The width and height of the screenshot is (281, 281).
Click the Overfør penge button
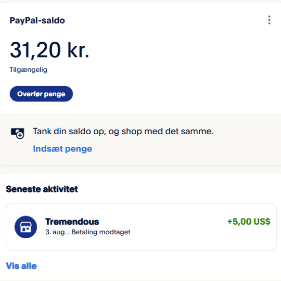click(41, 94)
